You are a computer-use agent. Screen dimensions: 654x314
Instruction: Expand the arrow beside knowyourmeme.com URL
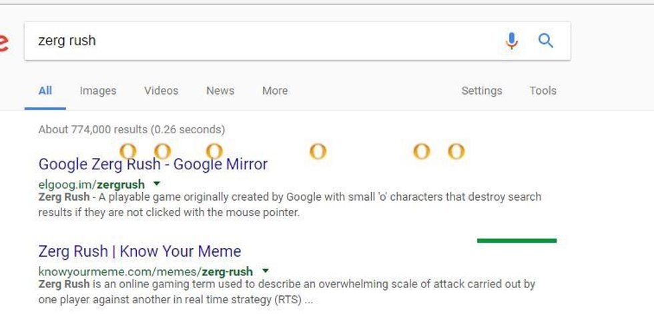(x=265, y=271)
